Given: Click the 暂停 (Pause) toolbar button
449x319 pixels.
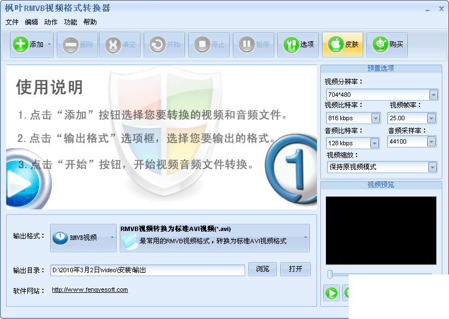Looking at the screenshot, I should click(x=253, y=45).
